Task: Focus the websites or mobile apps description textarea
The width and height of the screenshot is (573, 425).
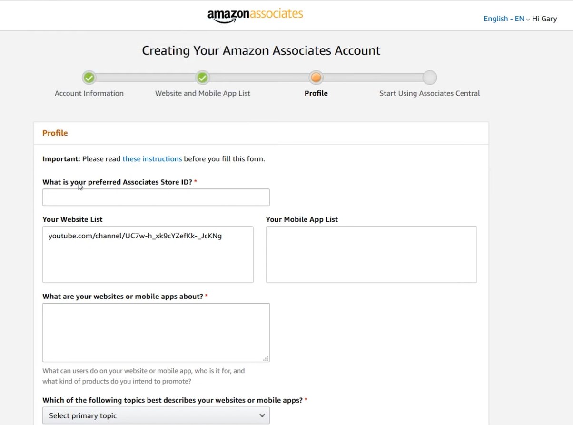Action: pos(156,333)
